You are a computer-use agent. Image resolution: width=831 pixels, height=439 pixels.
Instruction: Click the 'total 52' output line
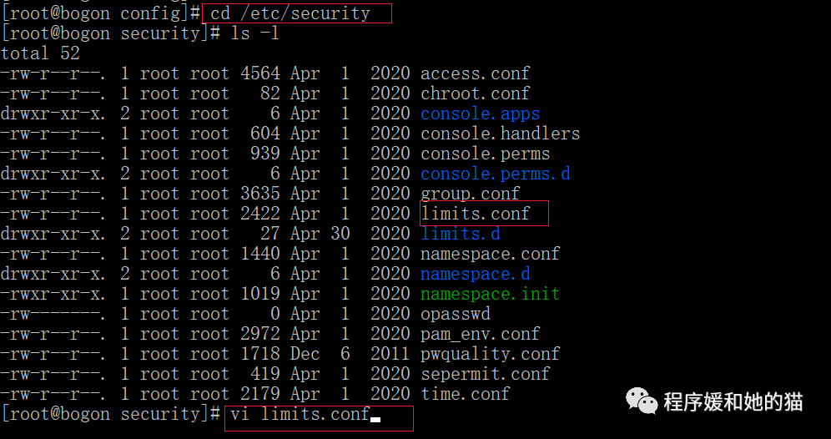41,53
